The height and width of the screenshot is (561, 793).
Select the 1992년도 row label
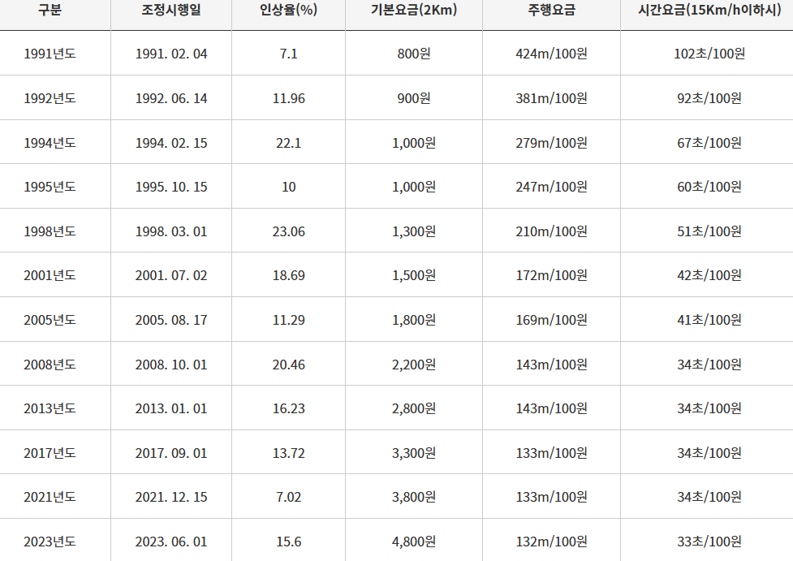click(50, 98)
